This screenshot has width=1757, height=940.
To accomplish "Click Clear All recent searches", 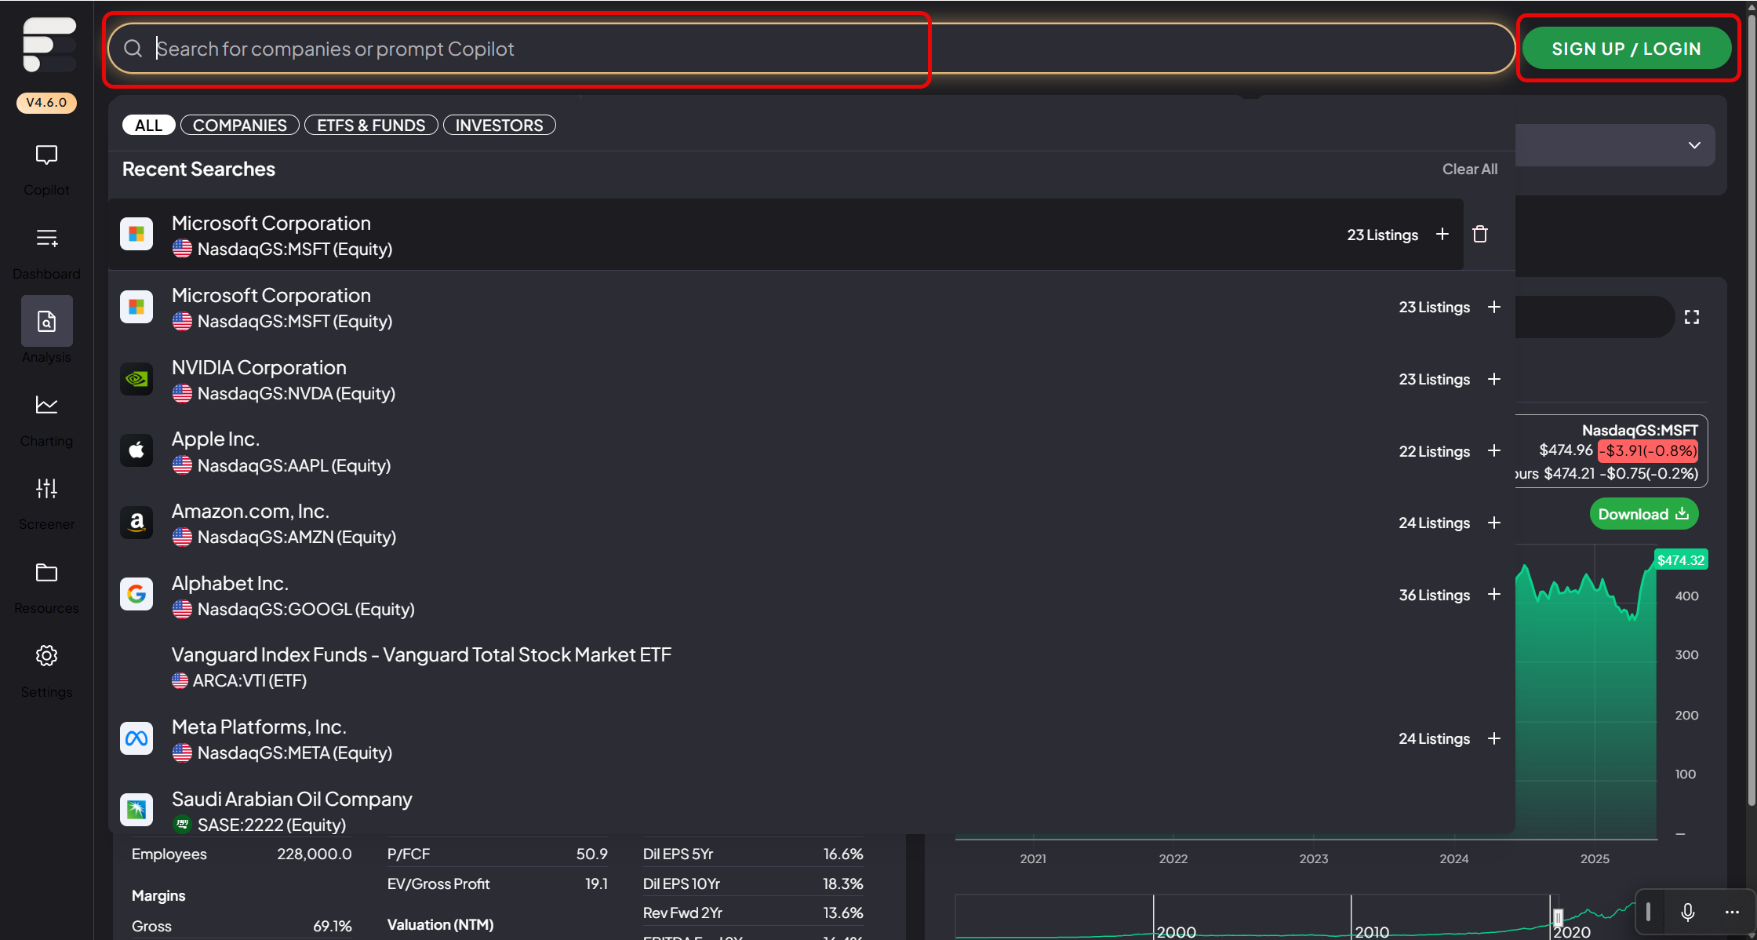I will (x=1469, y=169).
